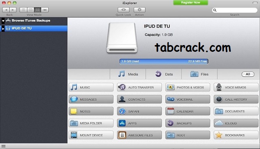Open Awesome Files
The image size is (260, 149).
click(x=139, y=135)
